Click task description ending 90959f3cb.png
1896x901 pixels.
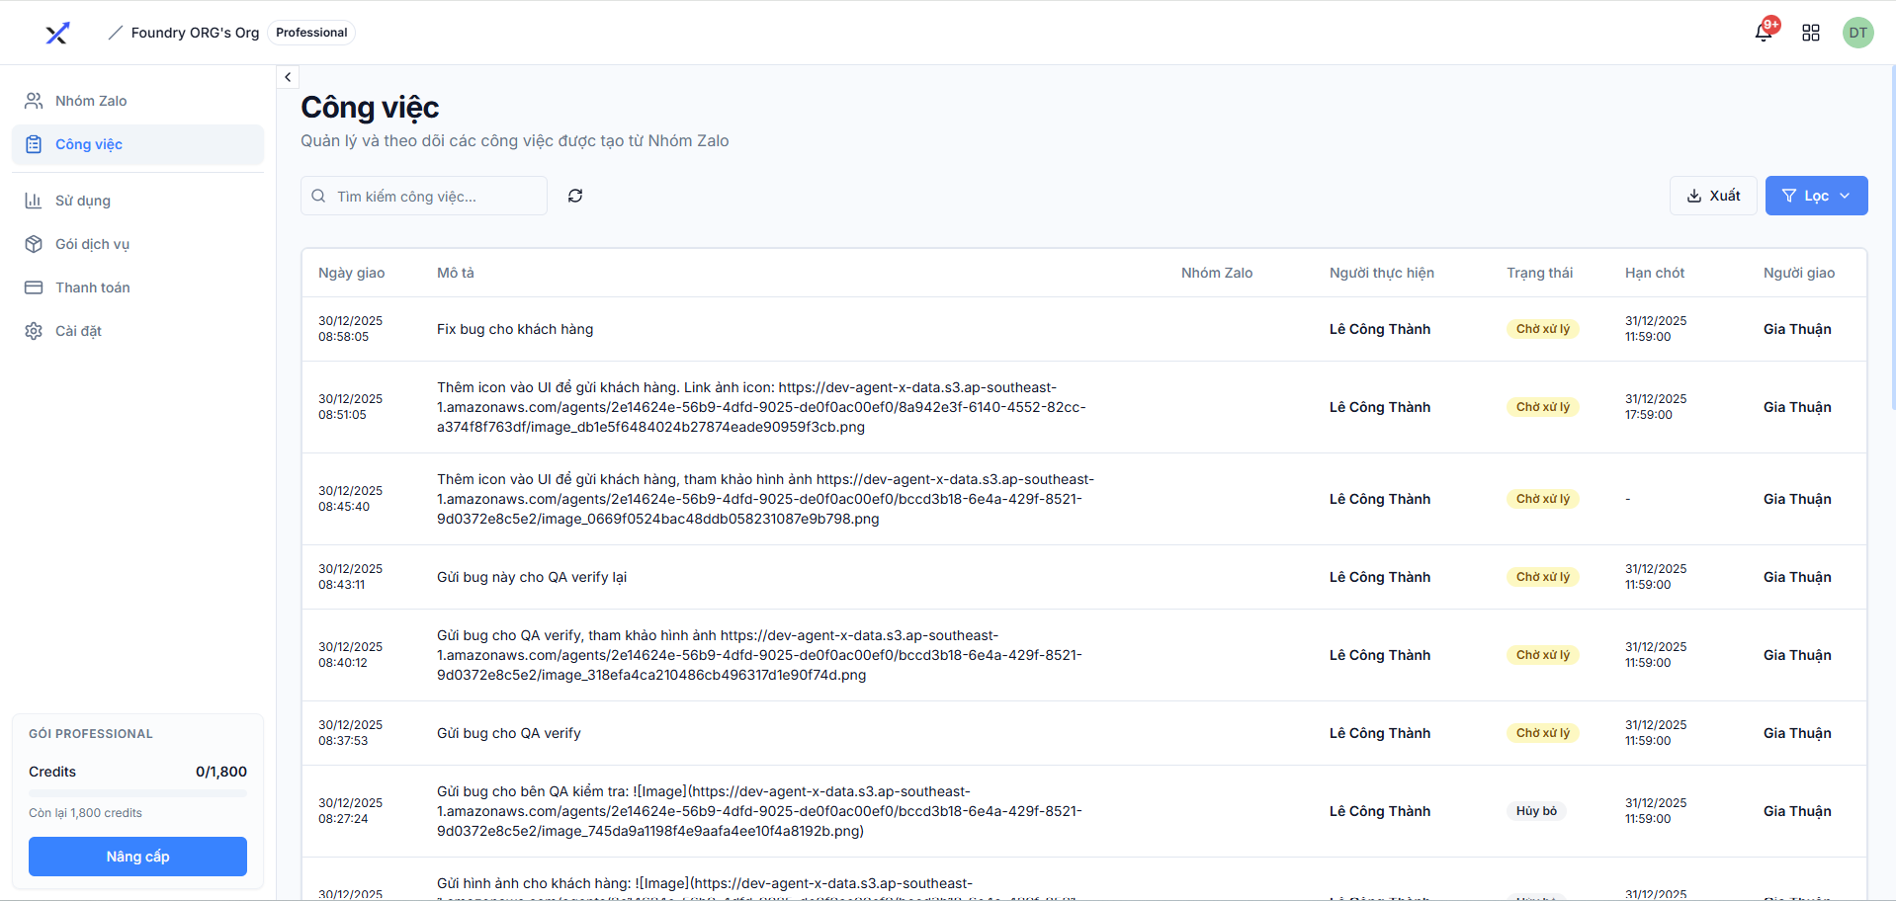[x=761, y=407]
